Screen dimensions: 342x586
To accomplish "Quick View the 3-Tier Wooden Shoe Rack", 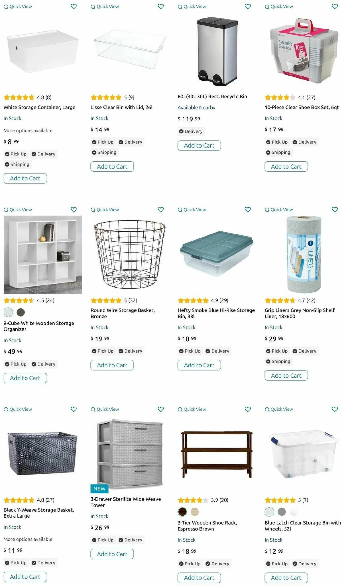I will (192, 409).
